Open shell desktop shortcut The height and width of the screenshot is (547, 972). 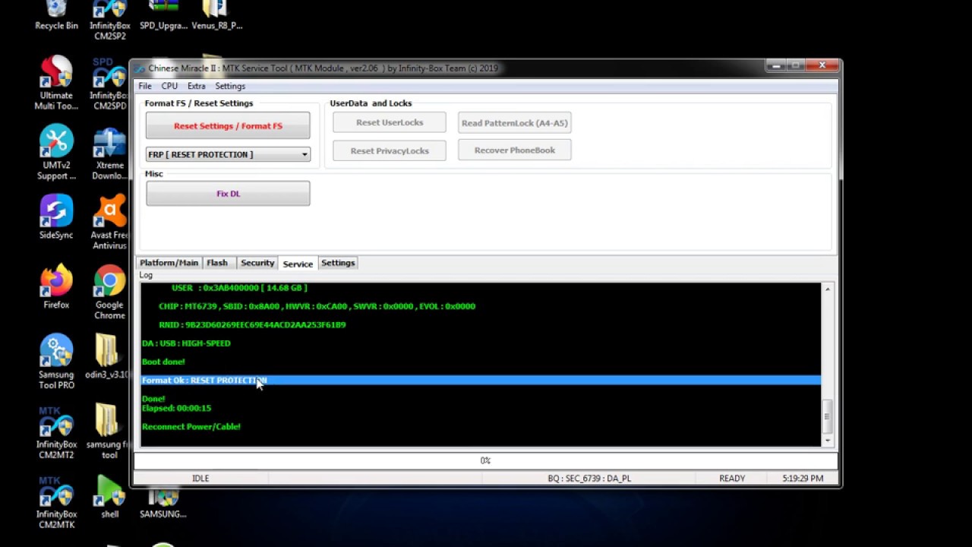click(x=109, y=497)
